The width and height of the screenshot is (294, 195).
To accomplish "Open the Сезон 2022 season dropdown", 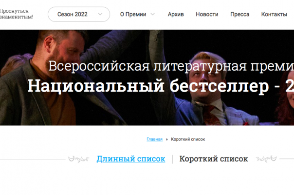I will (x=79, y=14).
